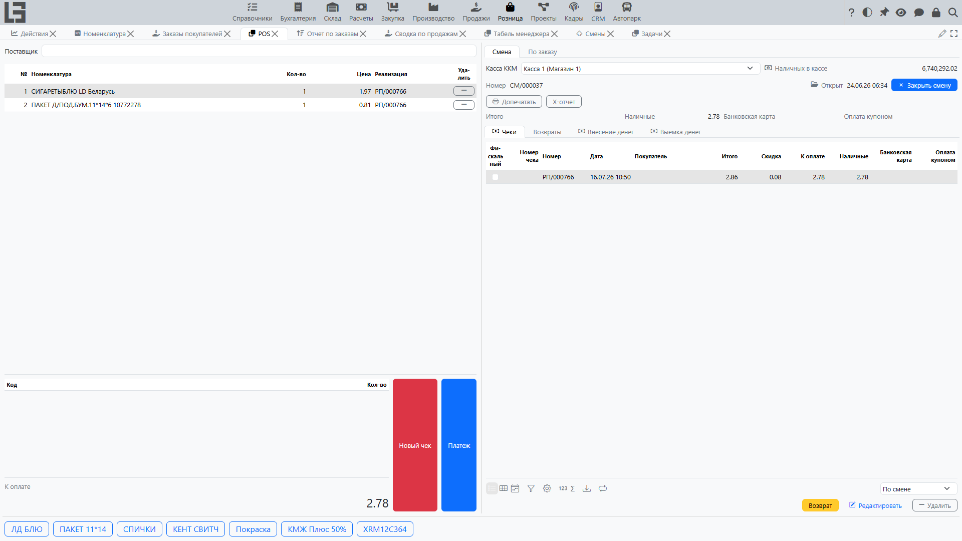
Task: Click the X-отчет button
Action: 564,102
